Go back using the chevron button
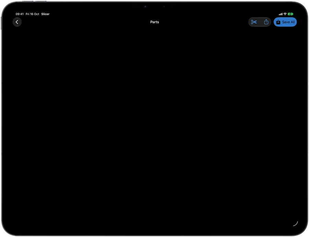The height and width of the screenshot is (237, 309). [x=17, y=22]
